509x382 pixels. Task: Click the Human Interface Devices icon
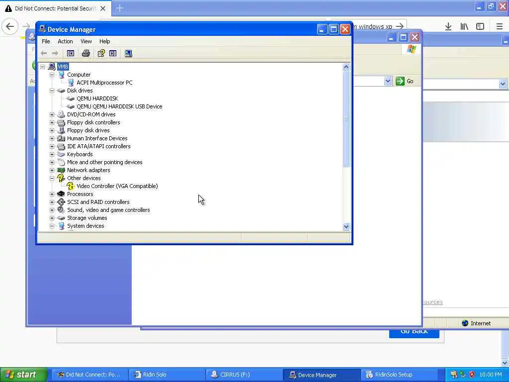point(61,138)
